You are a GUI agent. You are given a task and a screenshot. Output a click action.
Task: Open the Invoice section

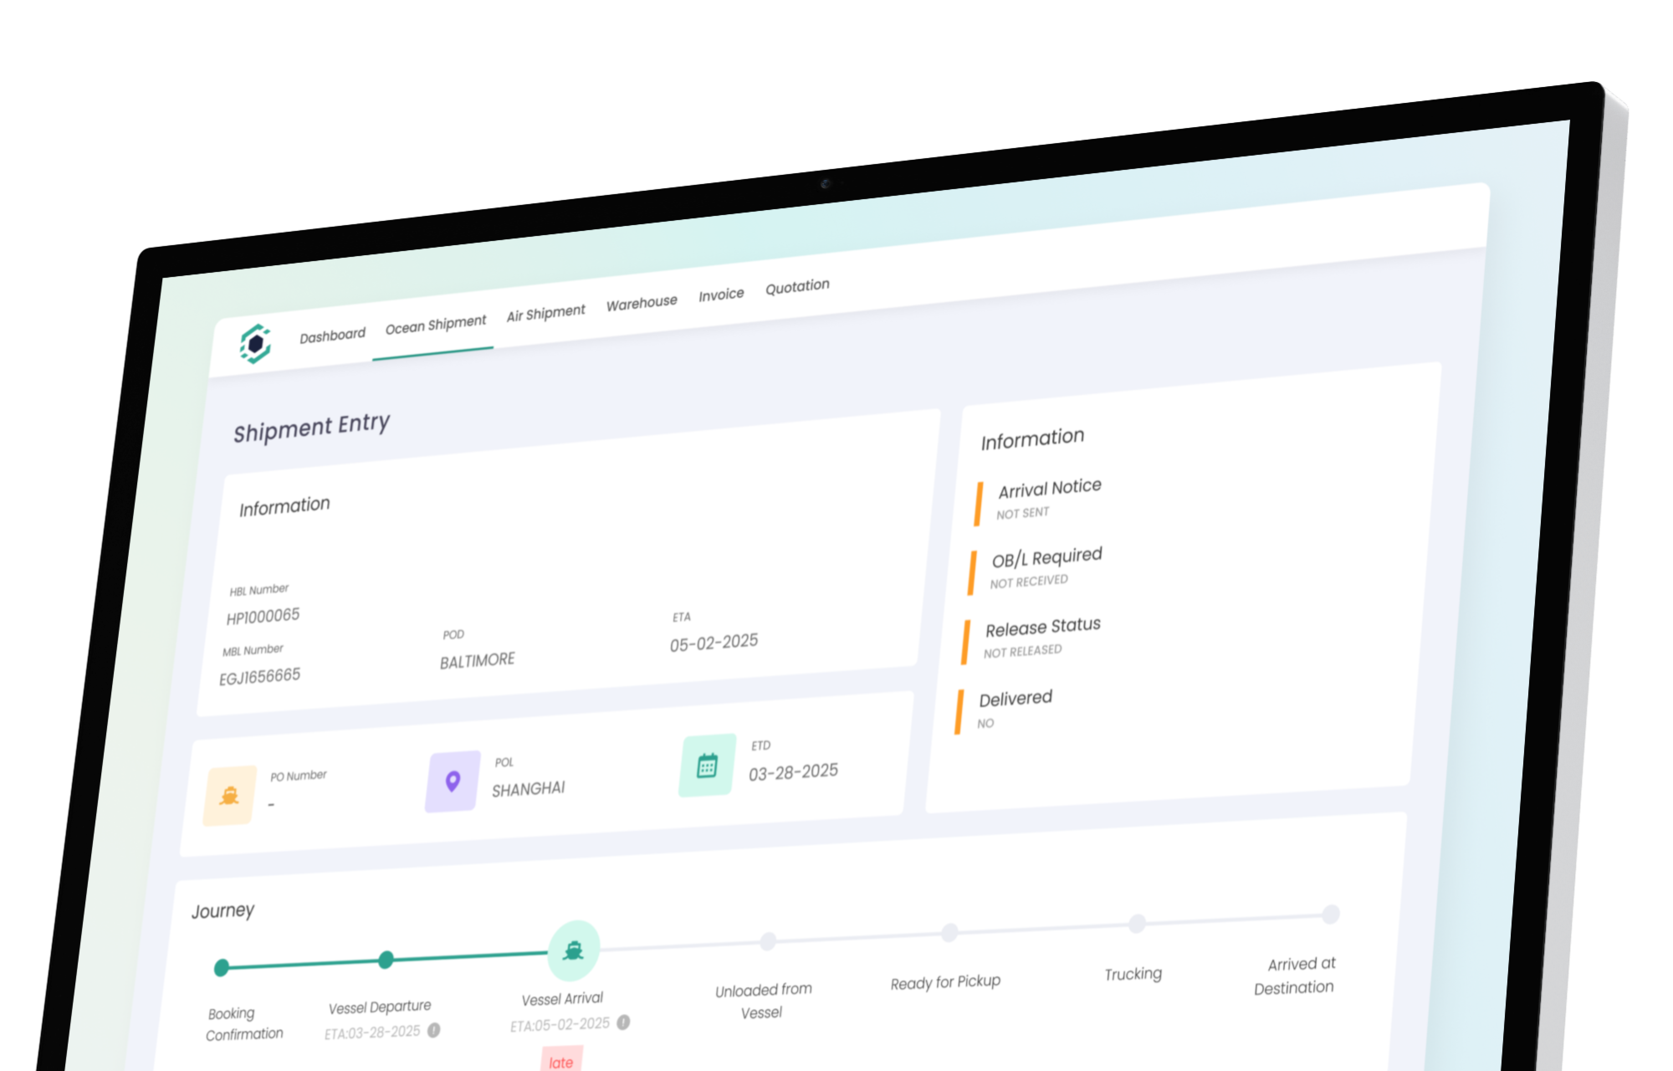tap(721, 293)
